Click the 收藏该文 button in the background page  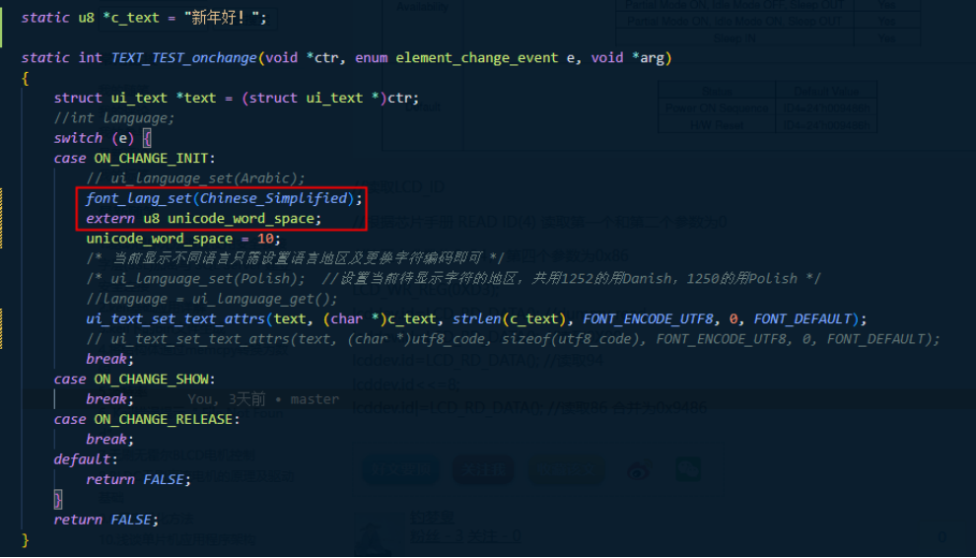(567, 471)
